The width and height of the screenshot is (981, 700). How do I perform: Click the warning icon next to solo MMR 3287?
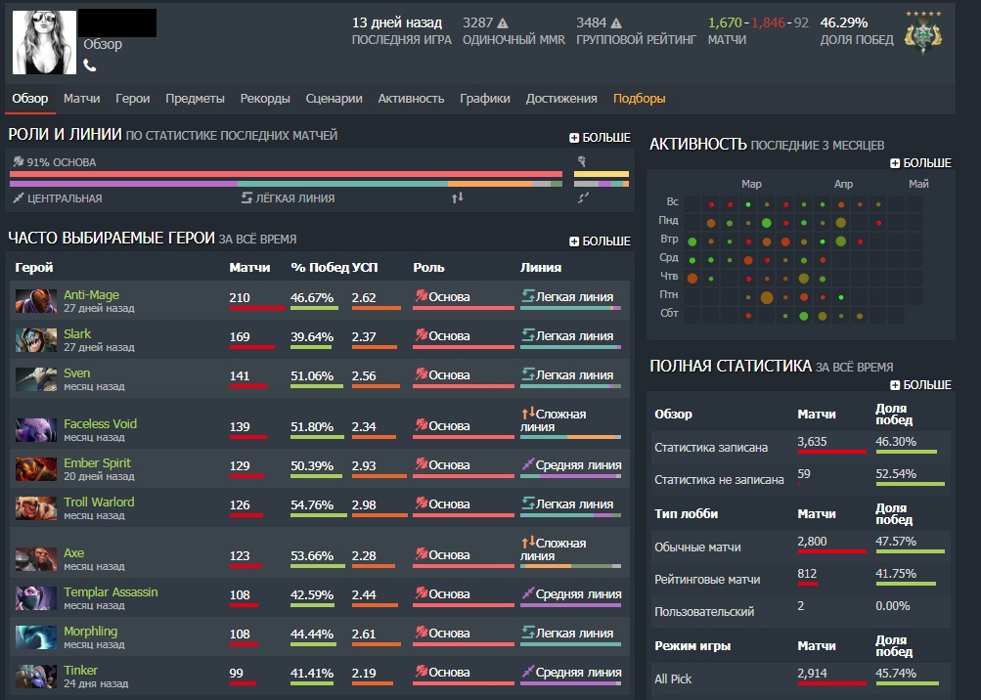pos(503,22)
